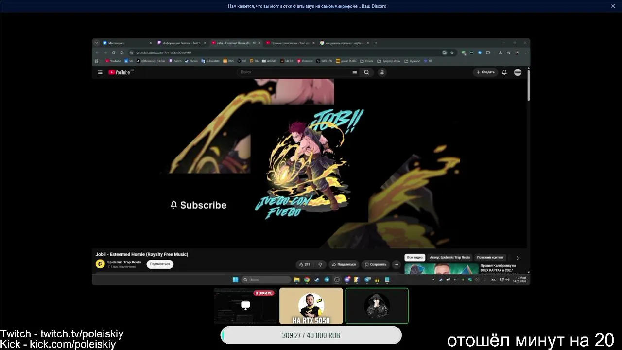Open the Windows Start button in taskbar
The image size is (622, 350).
tap(235, 280)
